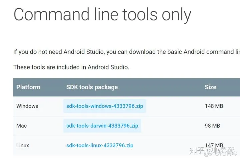
Task: Click the paragraph starting 'If you do not need Android Studio'
Action: (127, 52)
